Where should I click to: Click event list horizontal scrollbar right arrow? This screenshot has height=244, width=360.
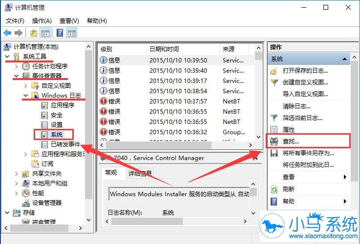click(x=251, y=145)
